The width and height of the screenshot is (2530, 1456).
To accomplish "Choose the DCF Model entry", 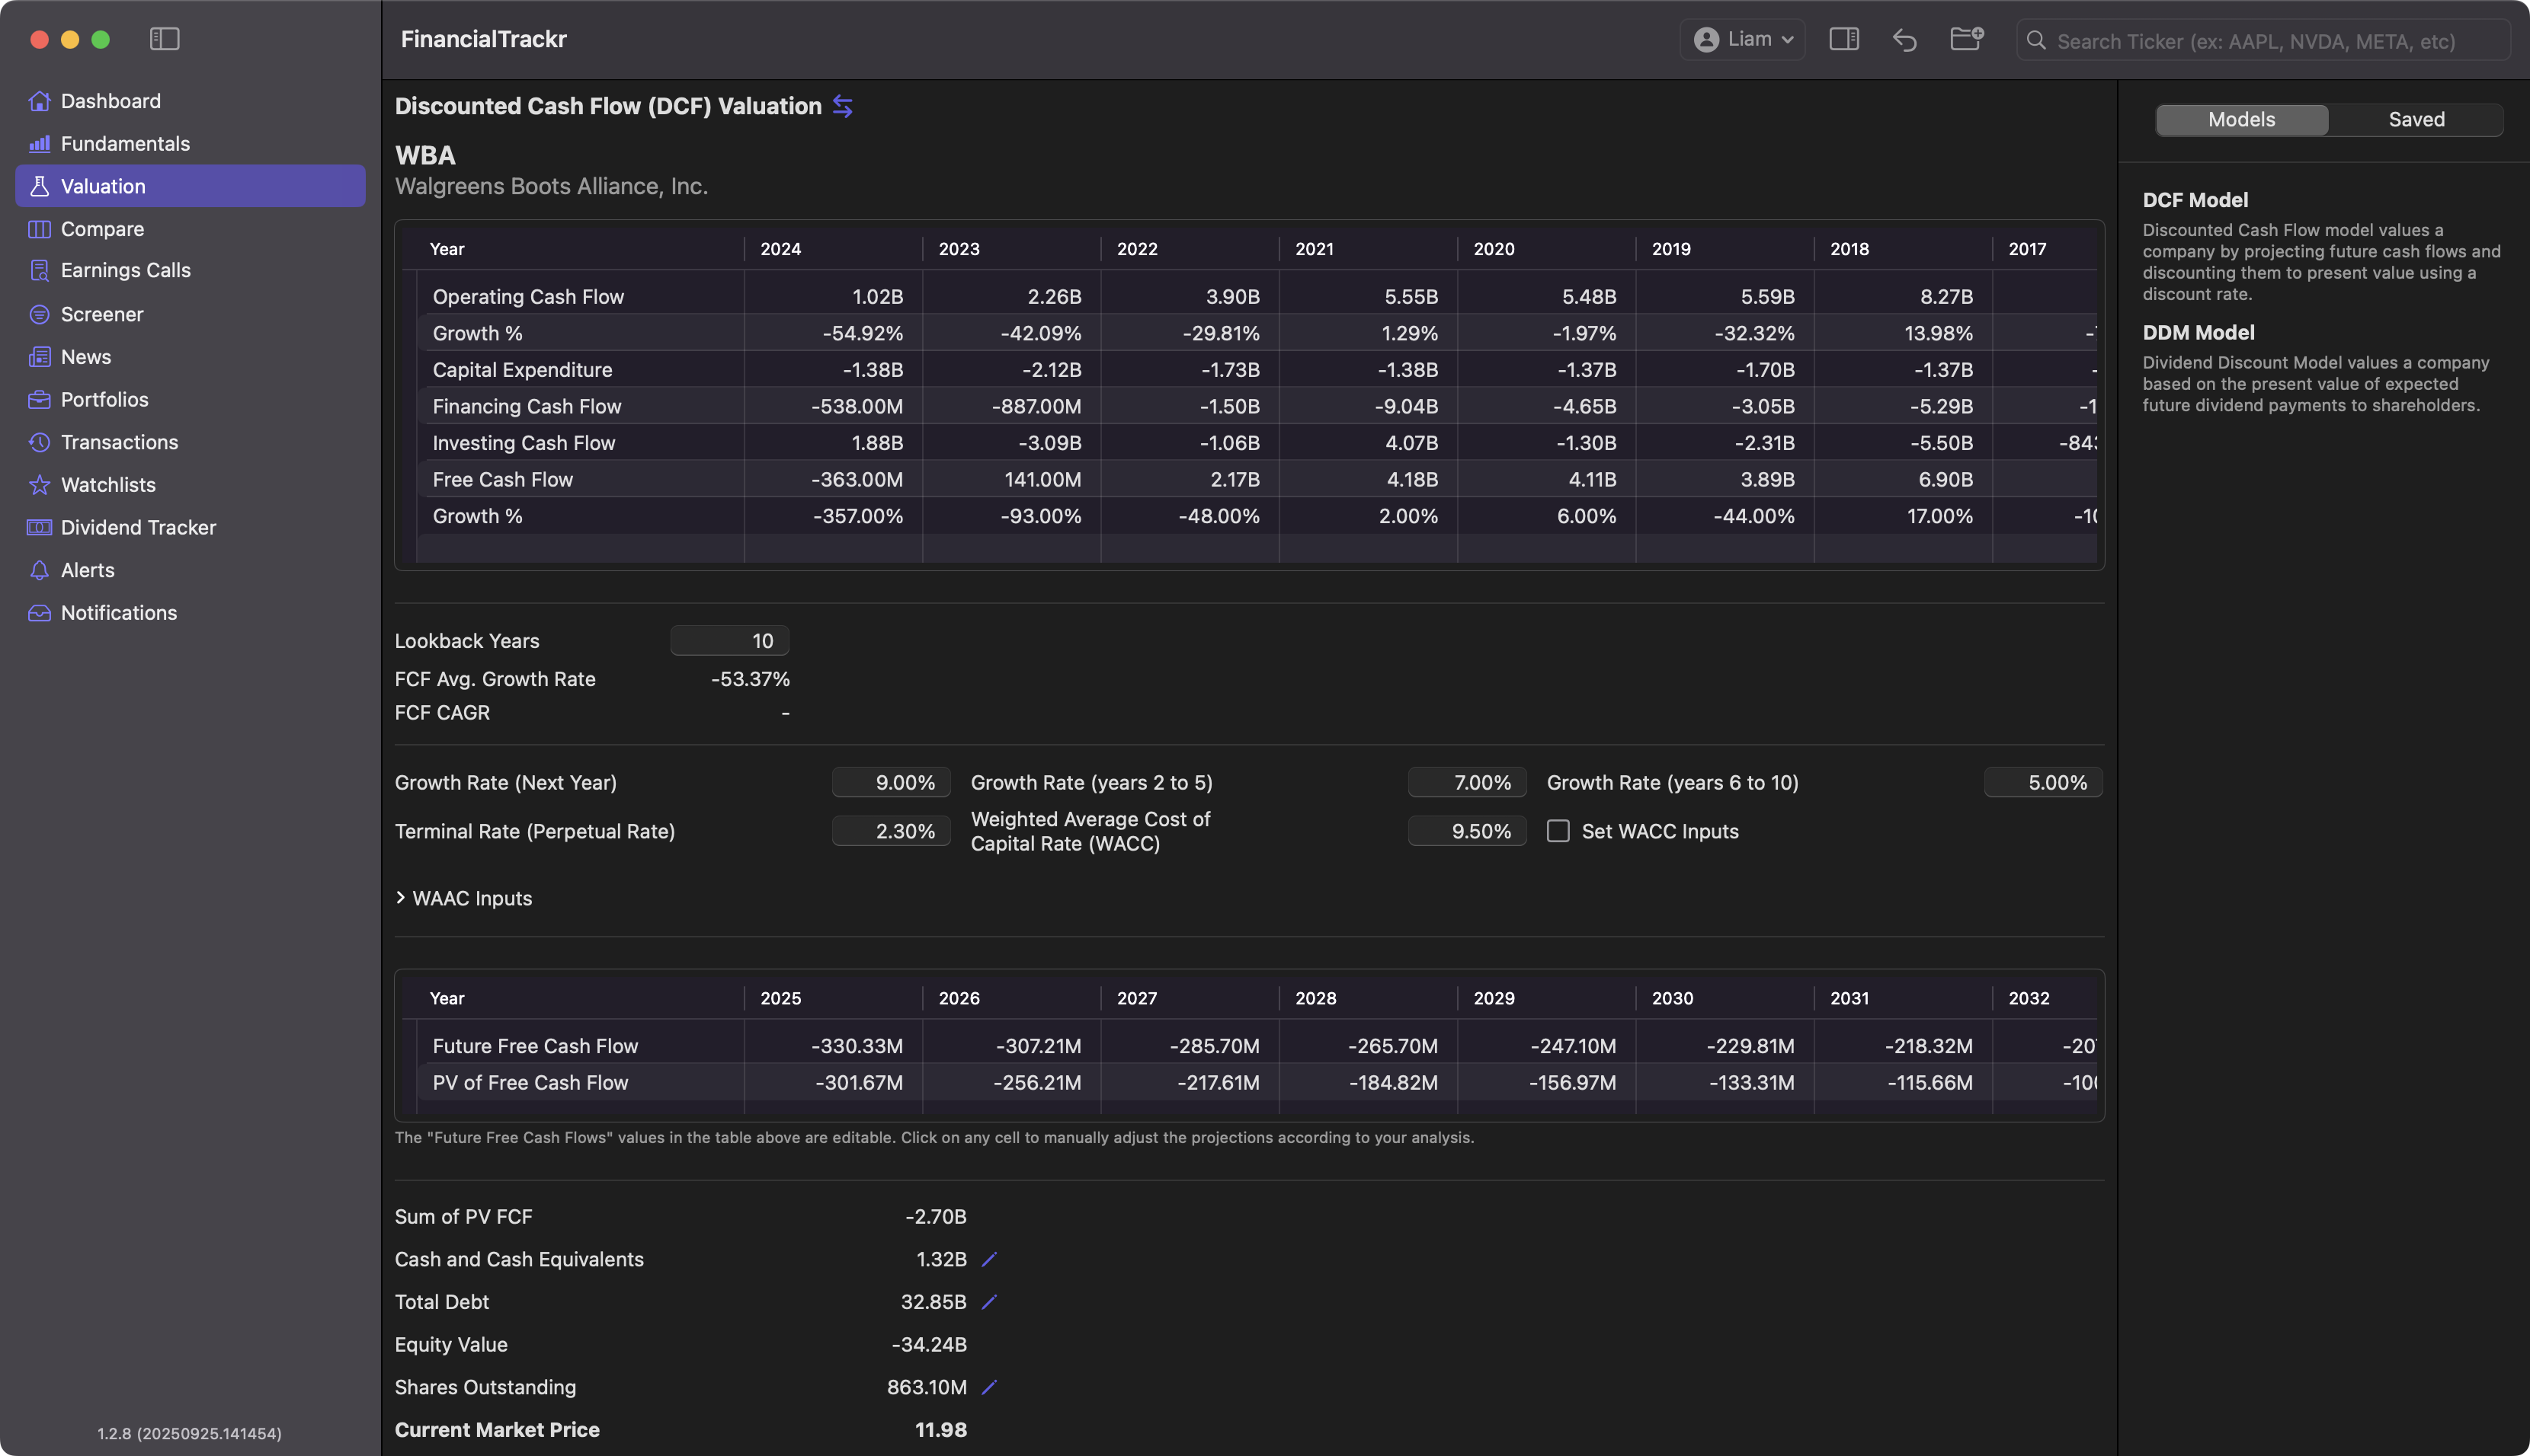I will click(x=2195, y=200).
